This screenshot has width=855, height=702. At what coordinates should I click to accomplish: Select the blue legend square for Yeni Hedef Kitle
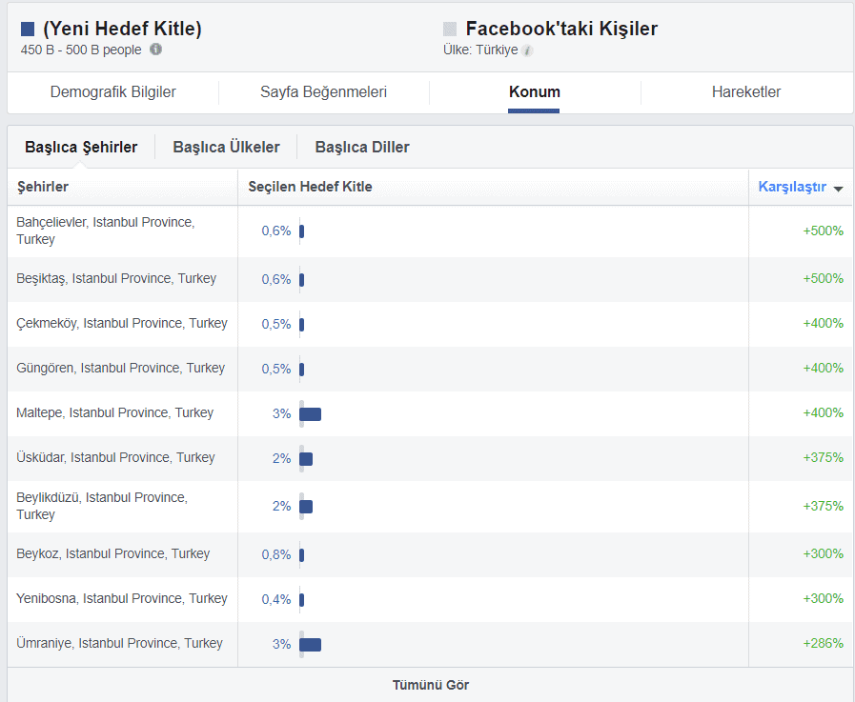point(27,28)
